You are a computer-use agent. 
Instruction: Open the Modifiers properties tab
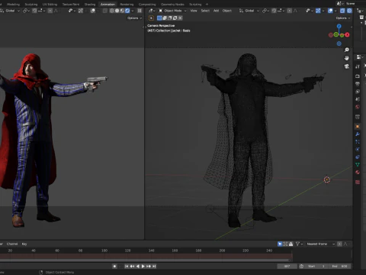[x=358, y=134]
